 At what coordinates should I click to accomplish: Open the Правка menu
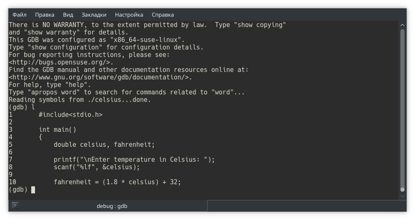[x=45, y=15]
